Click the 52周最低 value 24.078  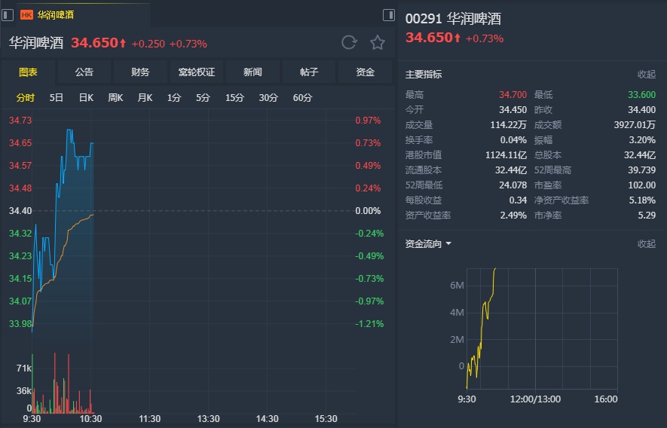tap(512, 185)
